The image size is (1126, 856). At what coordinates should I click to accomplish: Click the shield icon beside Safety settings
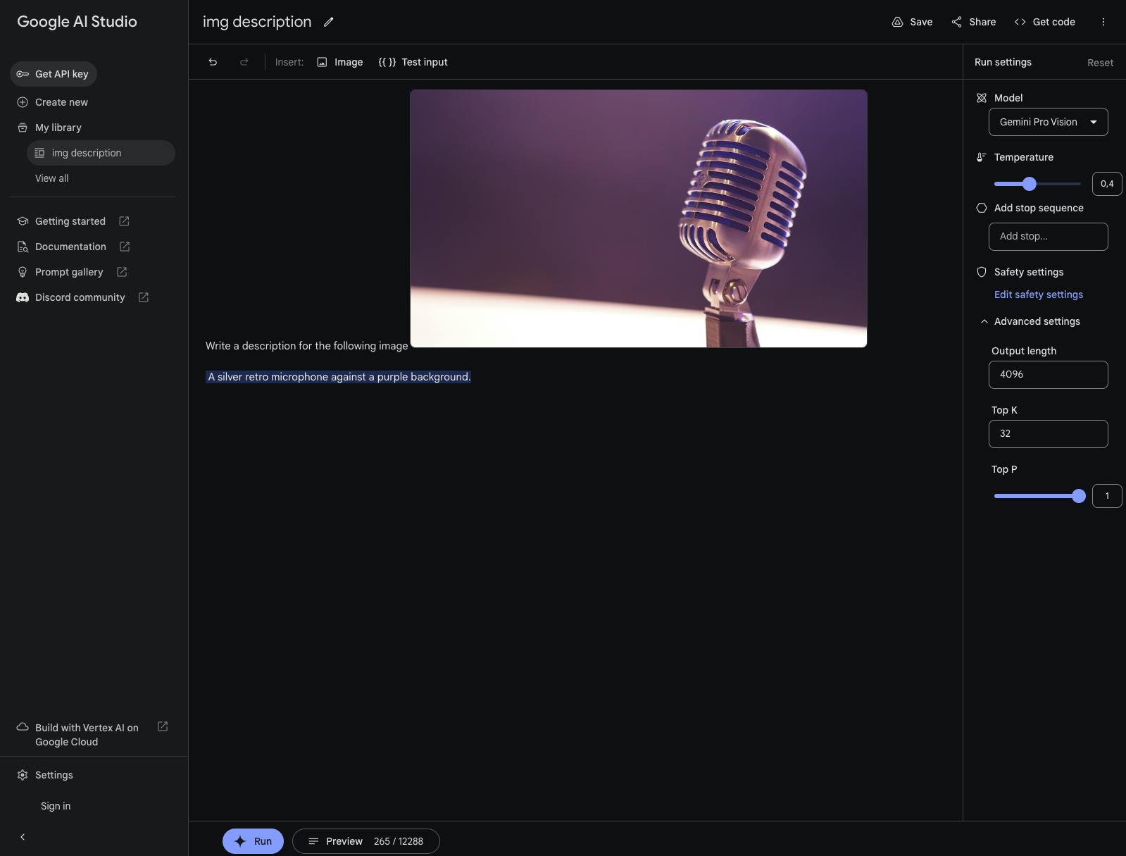(982, 272)
